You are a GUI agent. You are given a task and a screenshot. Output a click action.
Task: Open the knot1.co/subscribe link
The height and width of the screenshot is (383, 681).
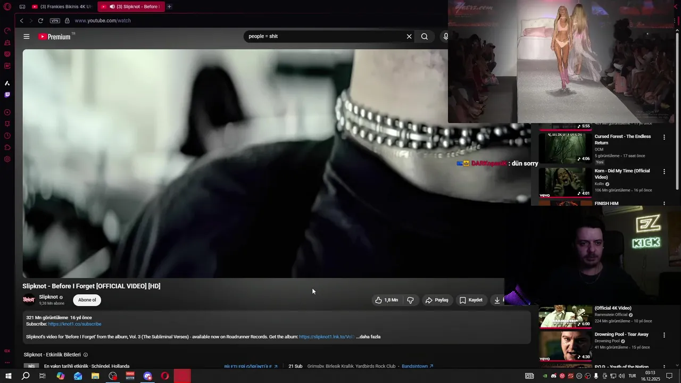74,324
